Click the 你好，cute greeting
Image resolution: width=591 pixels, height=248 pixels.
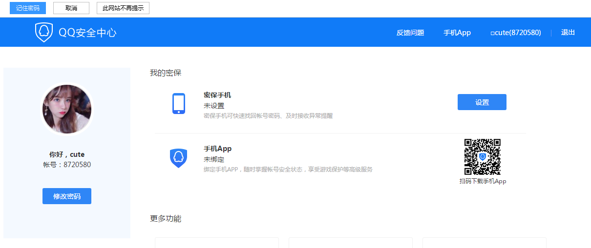click(67, 154)
